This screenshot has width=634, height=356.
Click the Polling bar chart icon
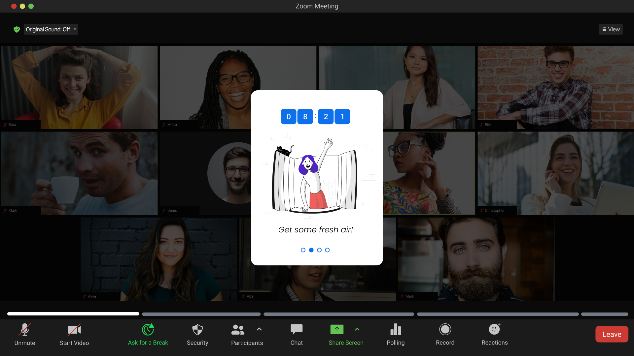tap(396, 330)
